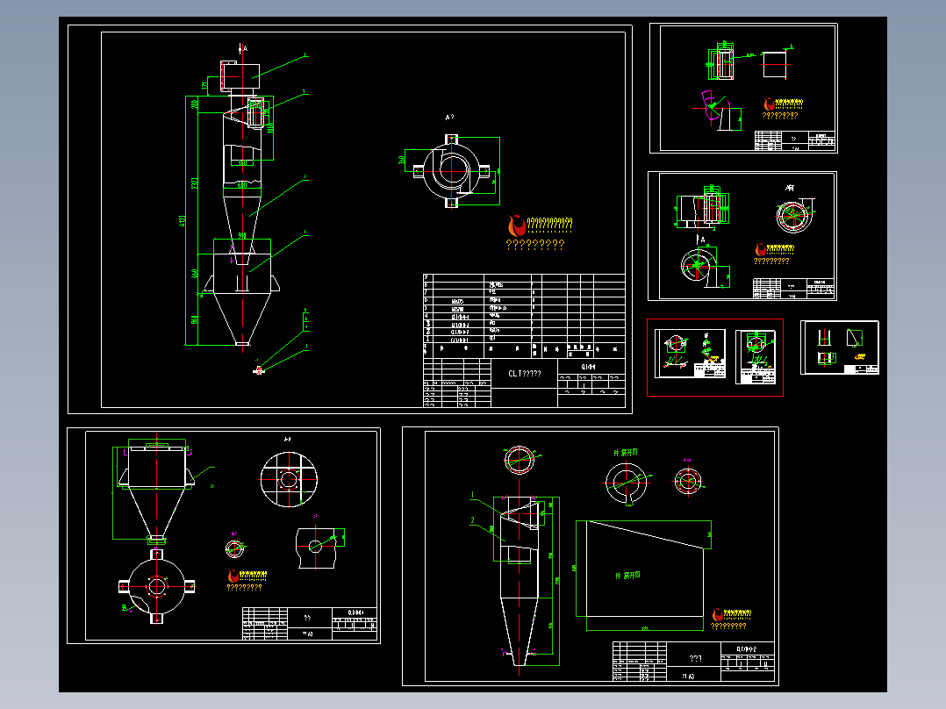Viewport: 946px width, 709px height.
Task: Select the drawing number cell above "CLT?????" row
Action: [x=591, y=366]
